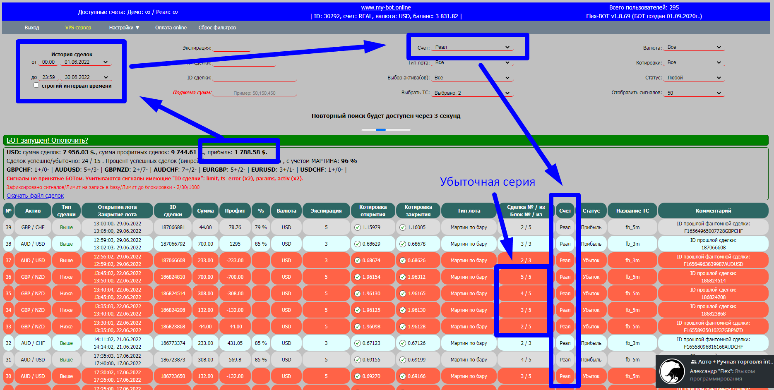Click opening quote check icon for 0.68674
Viewport: 774px width, 390px height.
tap(358, 260)
